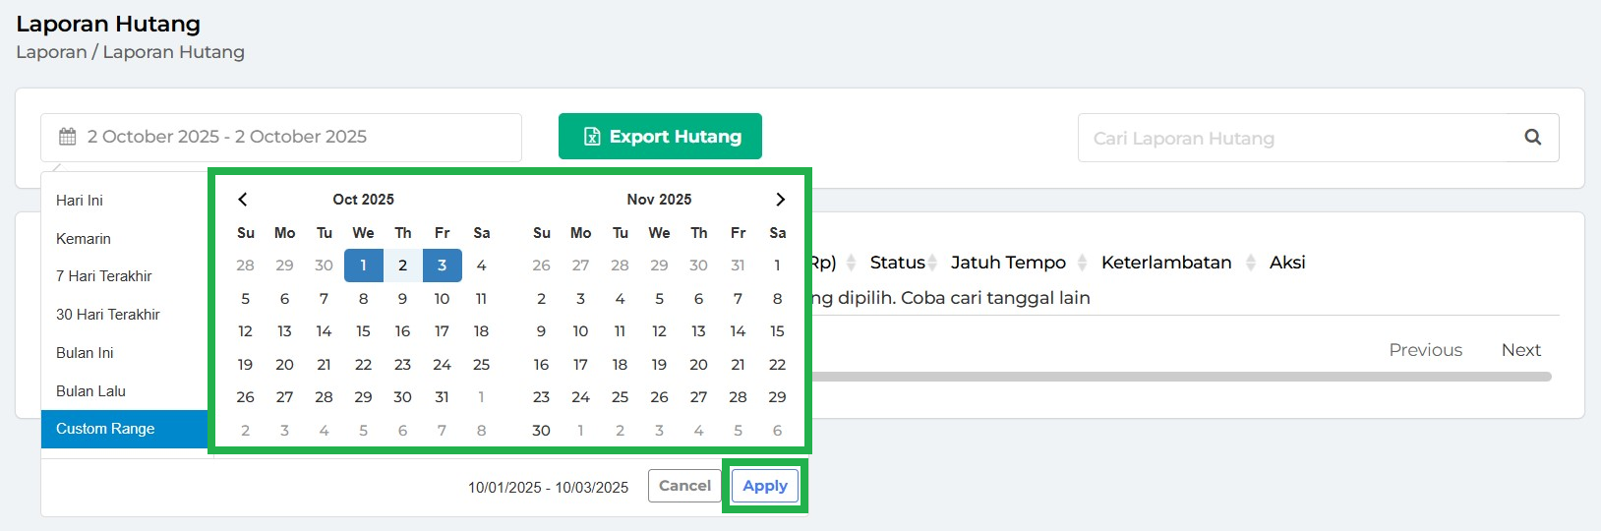The height and width of the screenshot is (531, 1601).
Task: Click the magnifier search icon
Action: 1532,138
